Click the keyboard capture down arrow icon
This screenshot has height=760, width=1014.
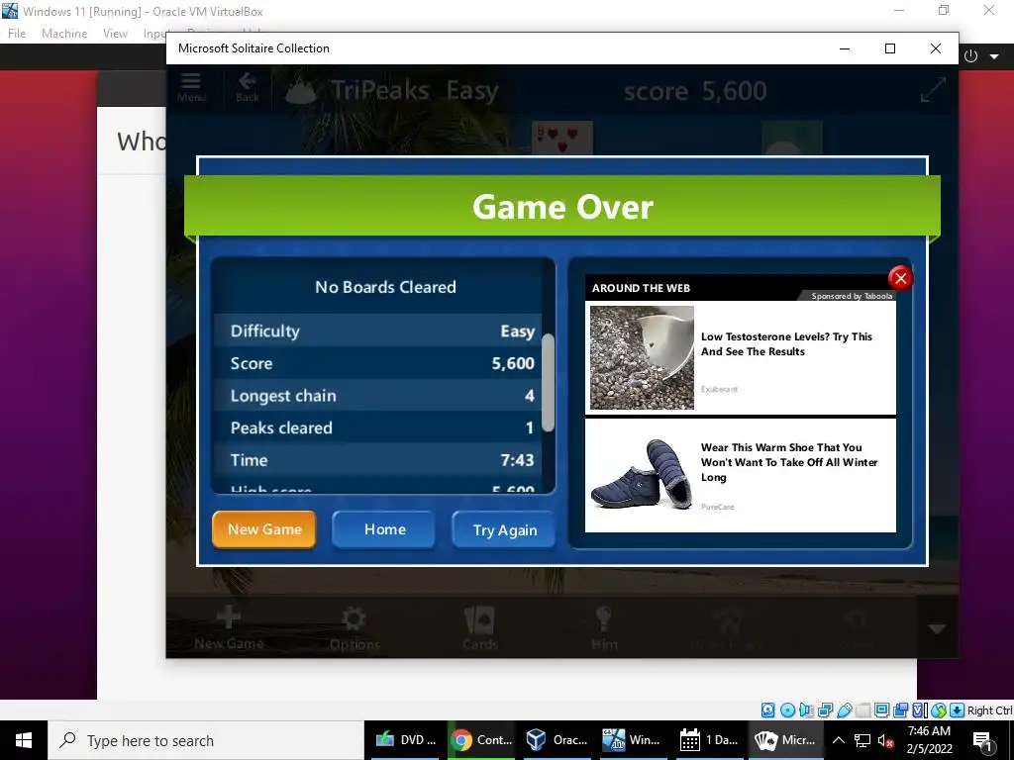pos(958,711)
